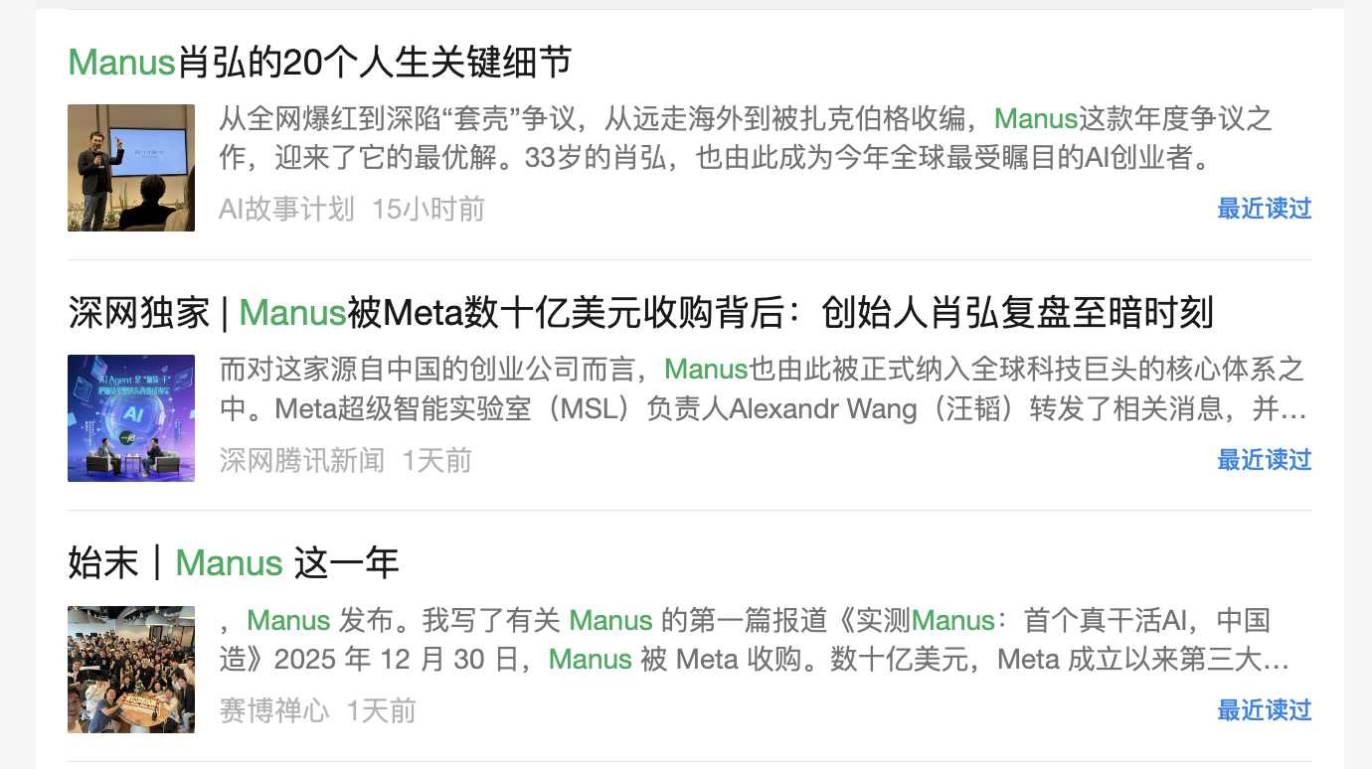Click "最近读过" on the AI故事计划 article
The image size is (1372, 769).
1265,209
